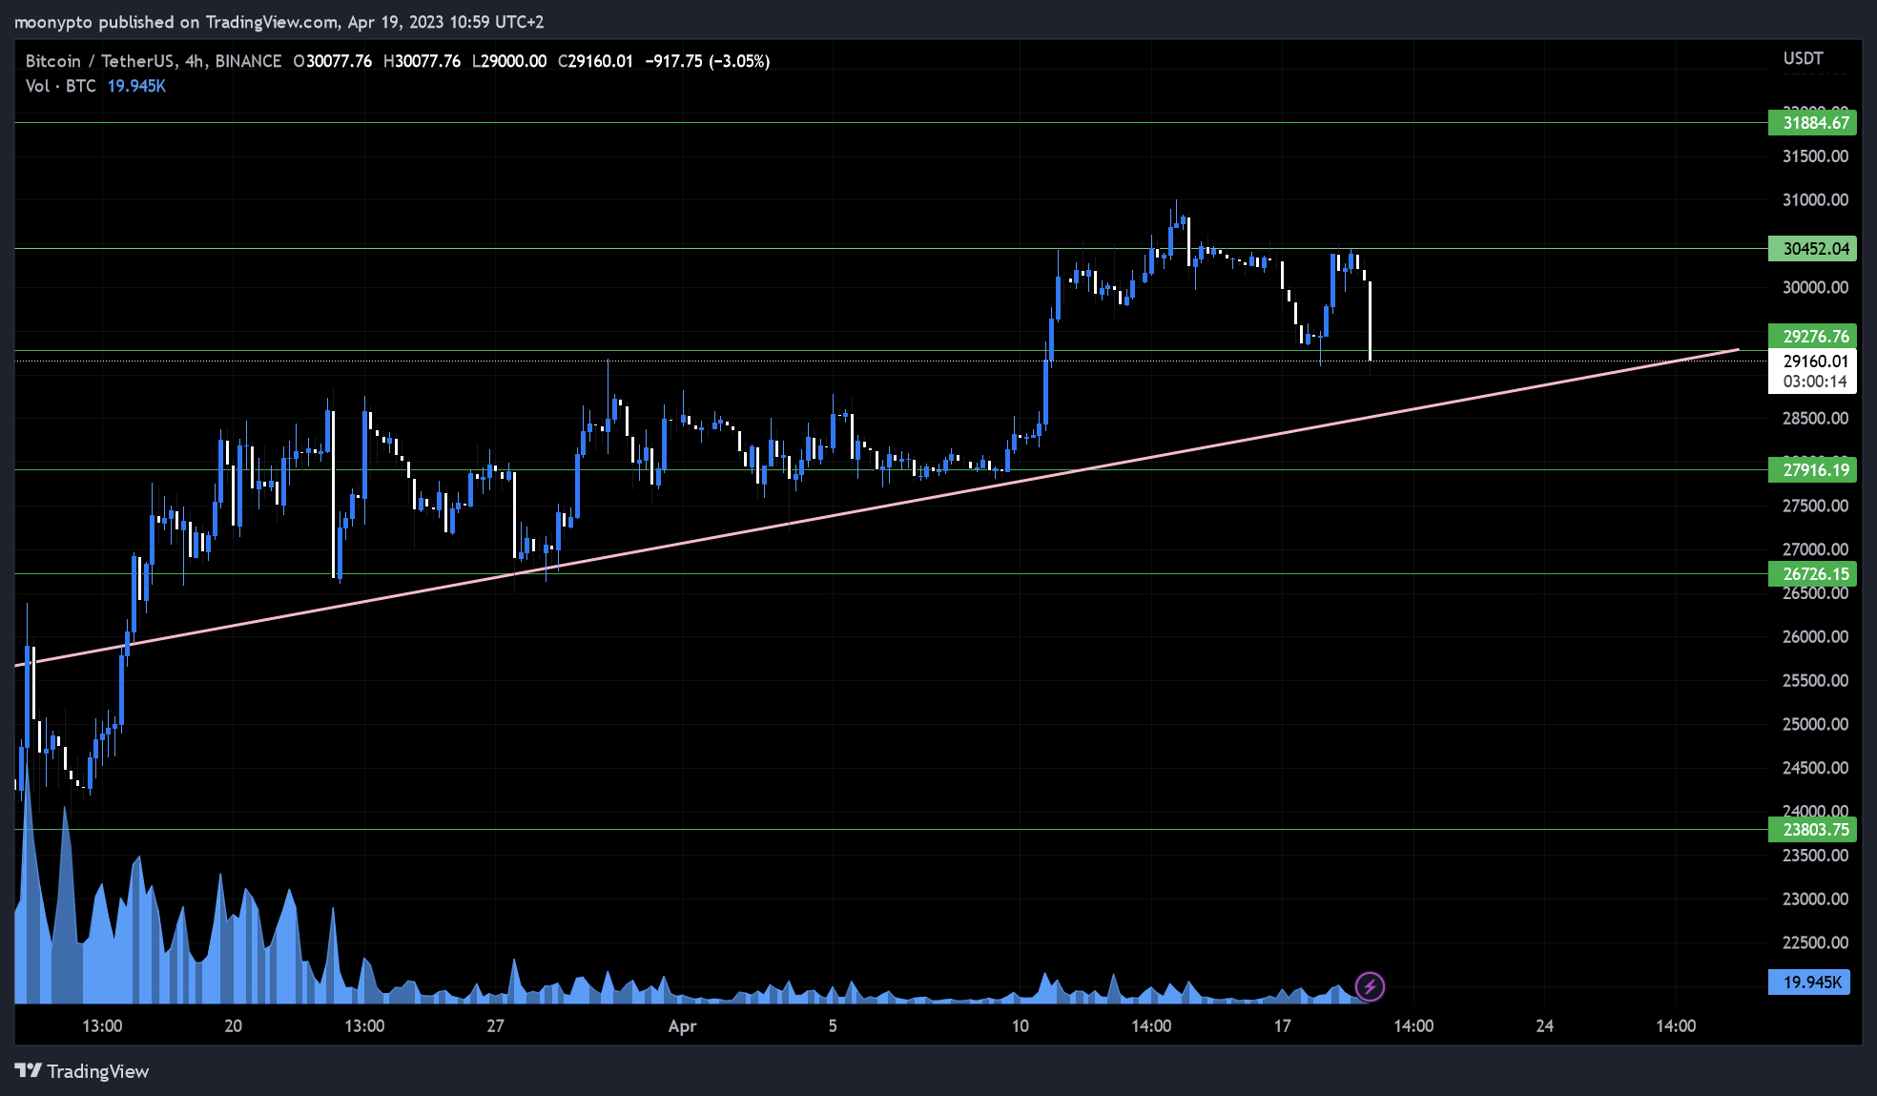Click the 23803.75 green price label

1812,829
